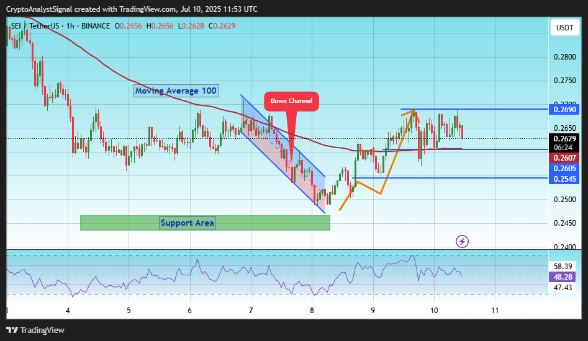588x341 pixels.
Task: Click the SEI / TetherUS symbol title
Action: pos(35,26)
